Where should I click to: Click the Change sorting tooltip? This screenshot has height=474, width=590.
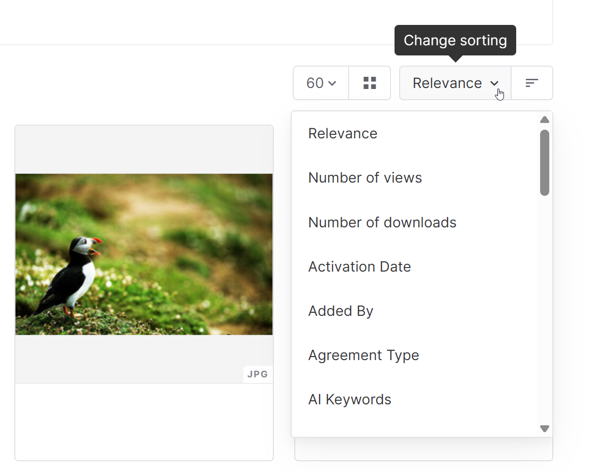(455, 41)
